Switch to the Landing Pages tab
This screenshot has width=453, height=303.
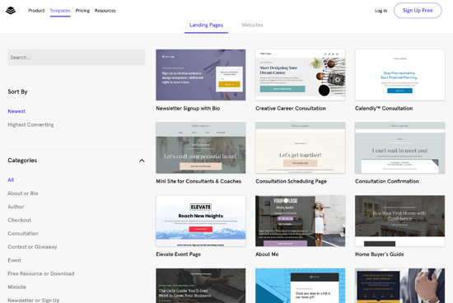[x=206, y=26]
